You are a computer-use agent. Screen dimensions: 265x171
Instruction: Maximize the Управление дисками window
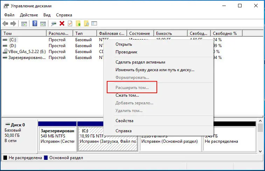pos(240,6)
